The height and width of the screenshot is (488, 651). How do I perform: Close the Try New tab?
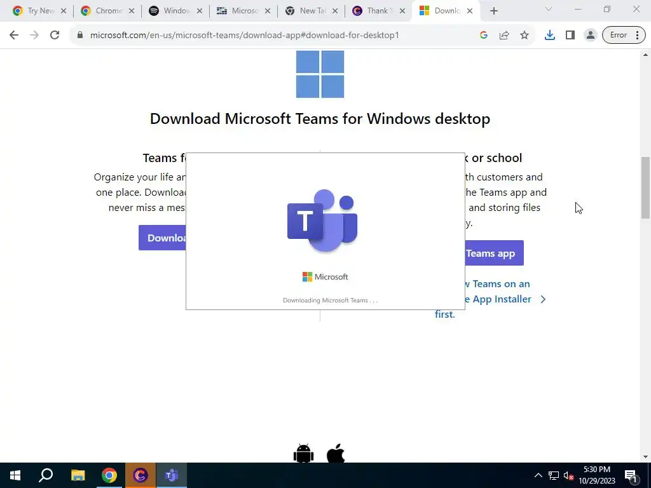pos(64,11)
